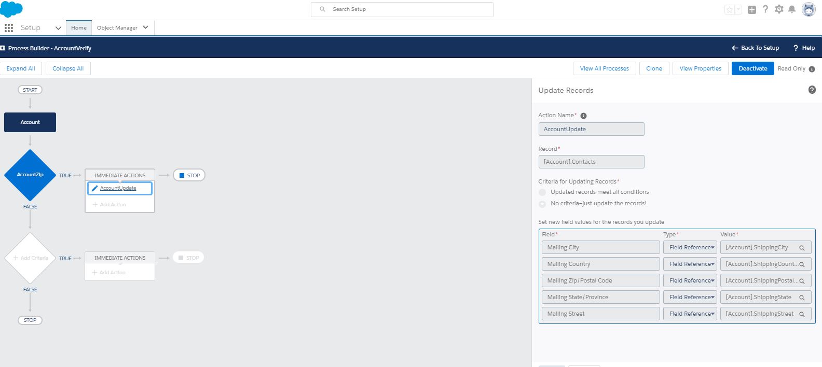Click the lookup icon for ShippingCity value
The height and width of the screenshot is (367, 822).
click(x=802, y=248)
